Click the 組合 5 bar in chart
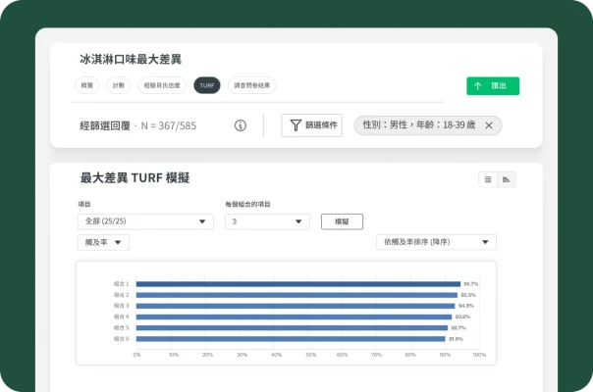Image resolution: width=593 pixels, height=392 pixels. 292,327
